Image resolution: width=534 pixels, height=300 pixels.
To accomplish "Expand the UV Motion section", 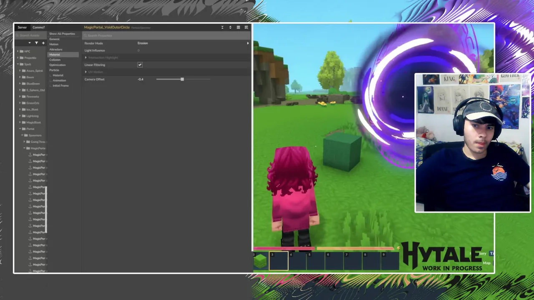I will click(86, 72).
